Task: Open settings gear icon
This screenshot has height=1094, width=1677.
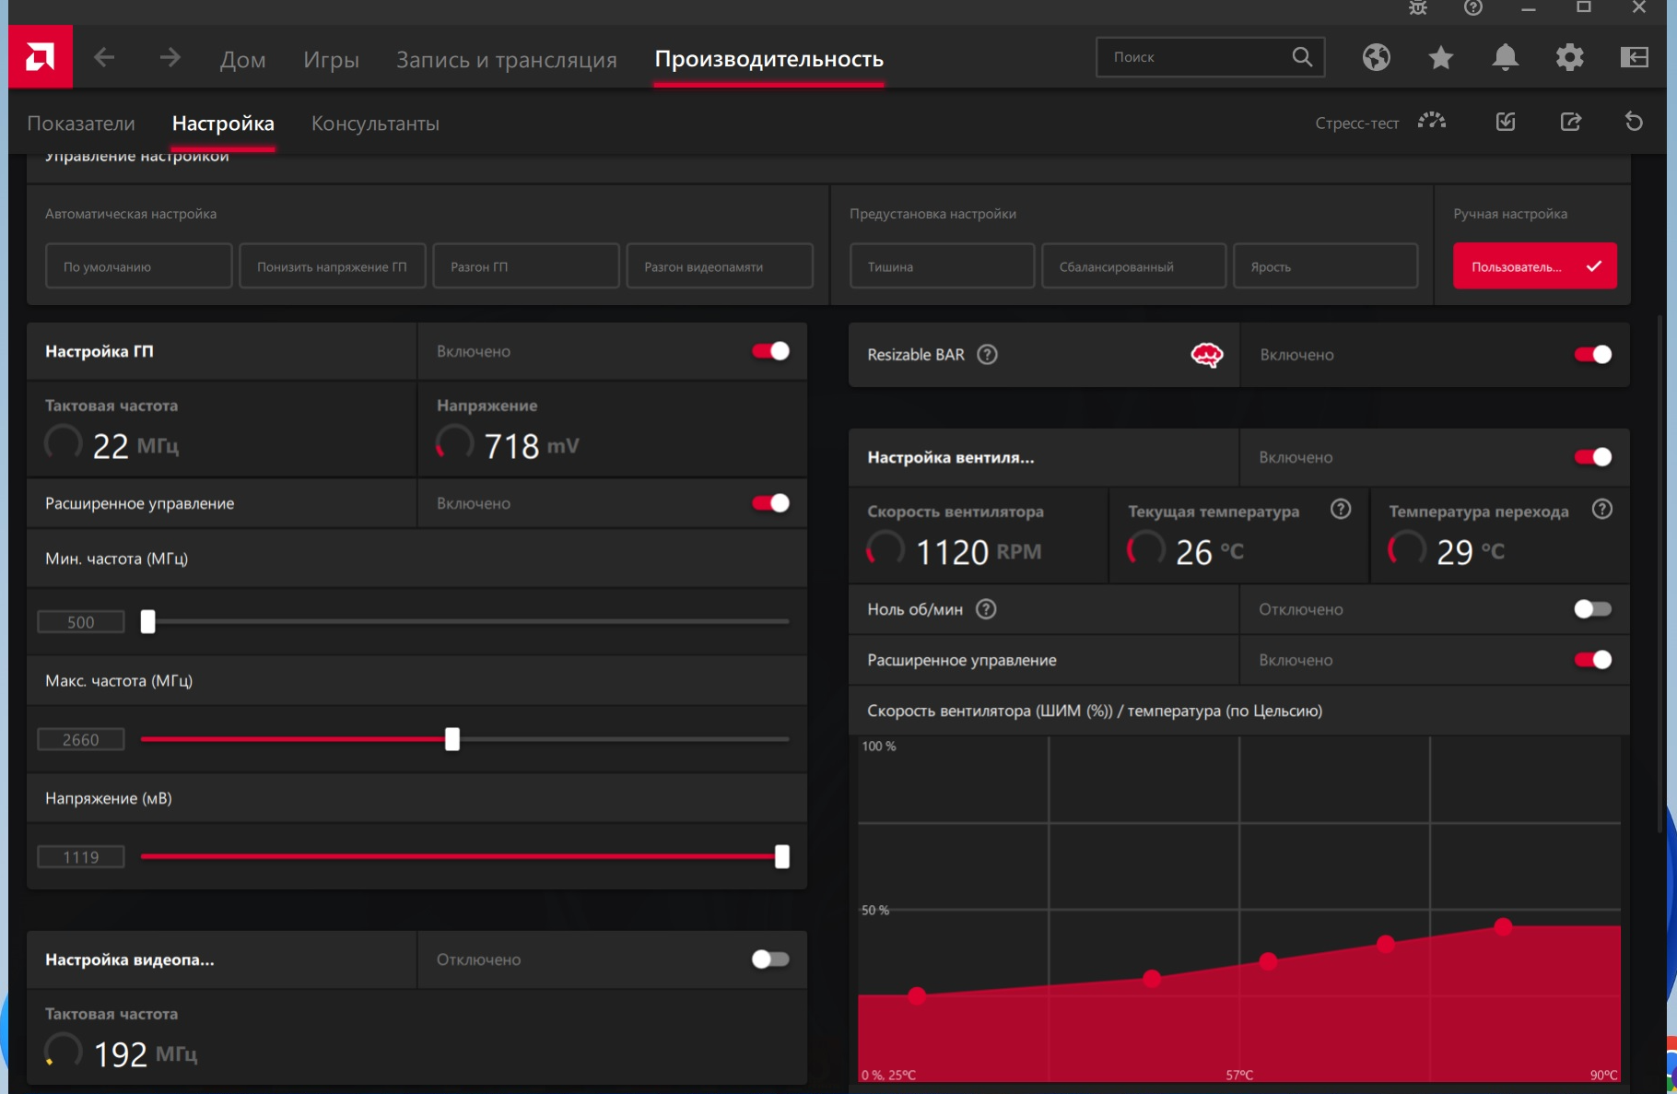Action: [x=1570, y=57]
